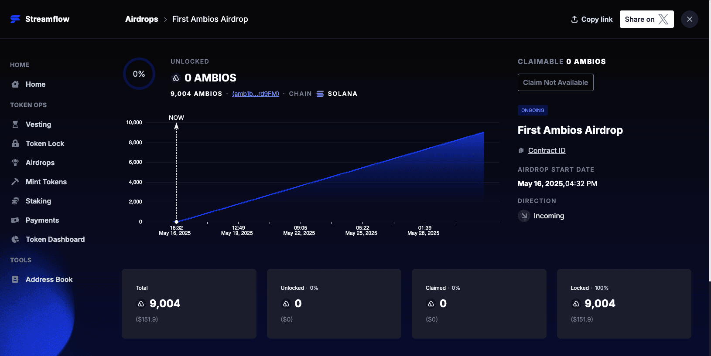711x356 pixels.
Task: Click the May 28, 2025 axis label
Action: (424, 233)
